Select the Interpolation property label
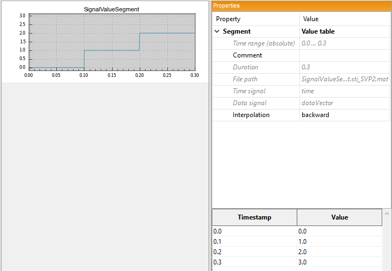 point(251,115)
